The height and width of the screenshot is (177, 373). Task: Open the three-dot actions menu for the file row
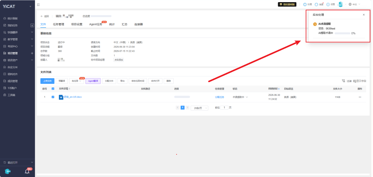pos(360,97)
